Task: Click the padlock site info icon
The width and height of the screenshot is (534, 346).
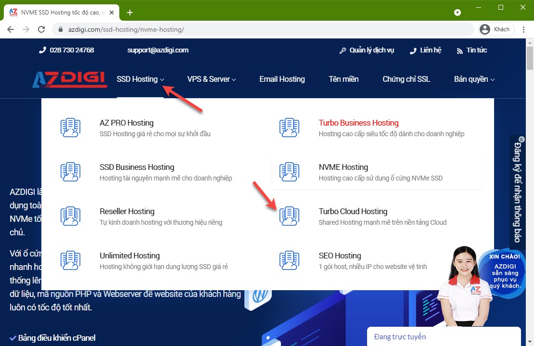Action: 61,30
